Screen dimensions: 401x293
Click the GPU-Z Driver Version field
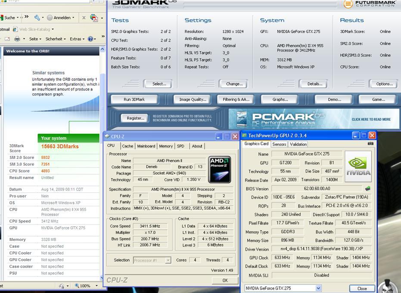click(x=322, y=249)
